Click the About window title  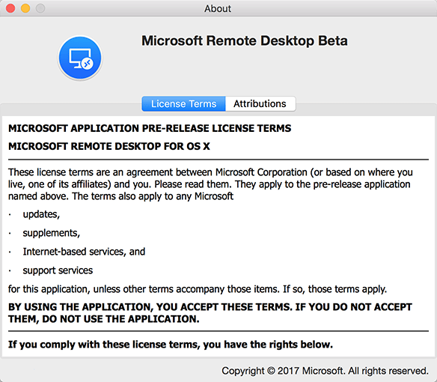(x=218, y=8)
